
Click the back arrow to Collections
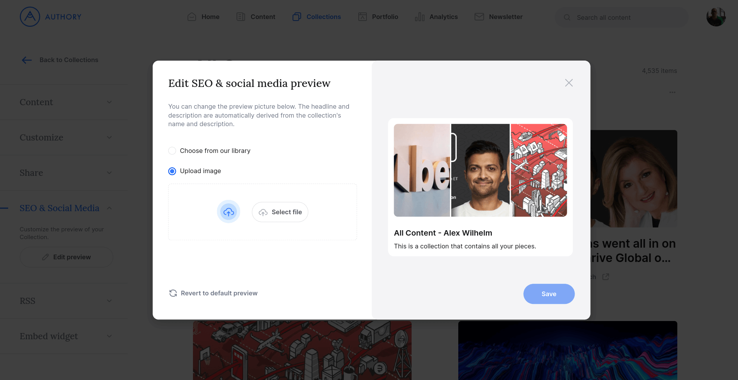(x=27, y=60)
